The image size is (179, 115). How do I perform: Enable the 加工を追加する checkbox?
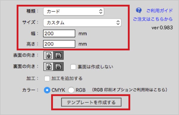point(47,79)
